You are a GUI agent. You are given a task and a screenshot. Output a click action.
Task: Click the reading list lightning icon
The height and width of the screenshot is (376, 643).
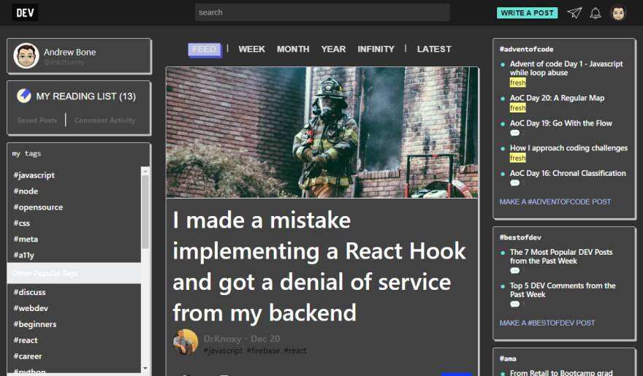tap(24, 96)
